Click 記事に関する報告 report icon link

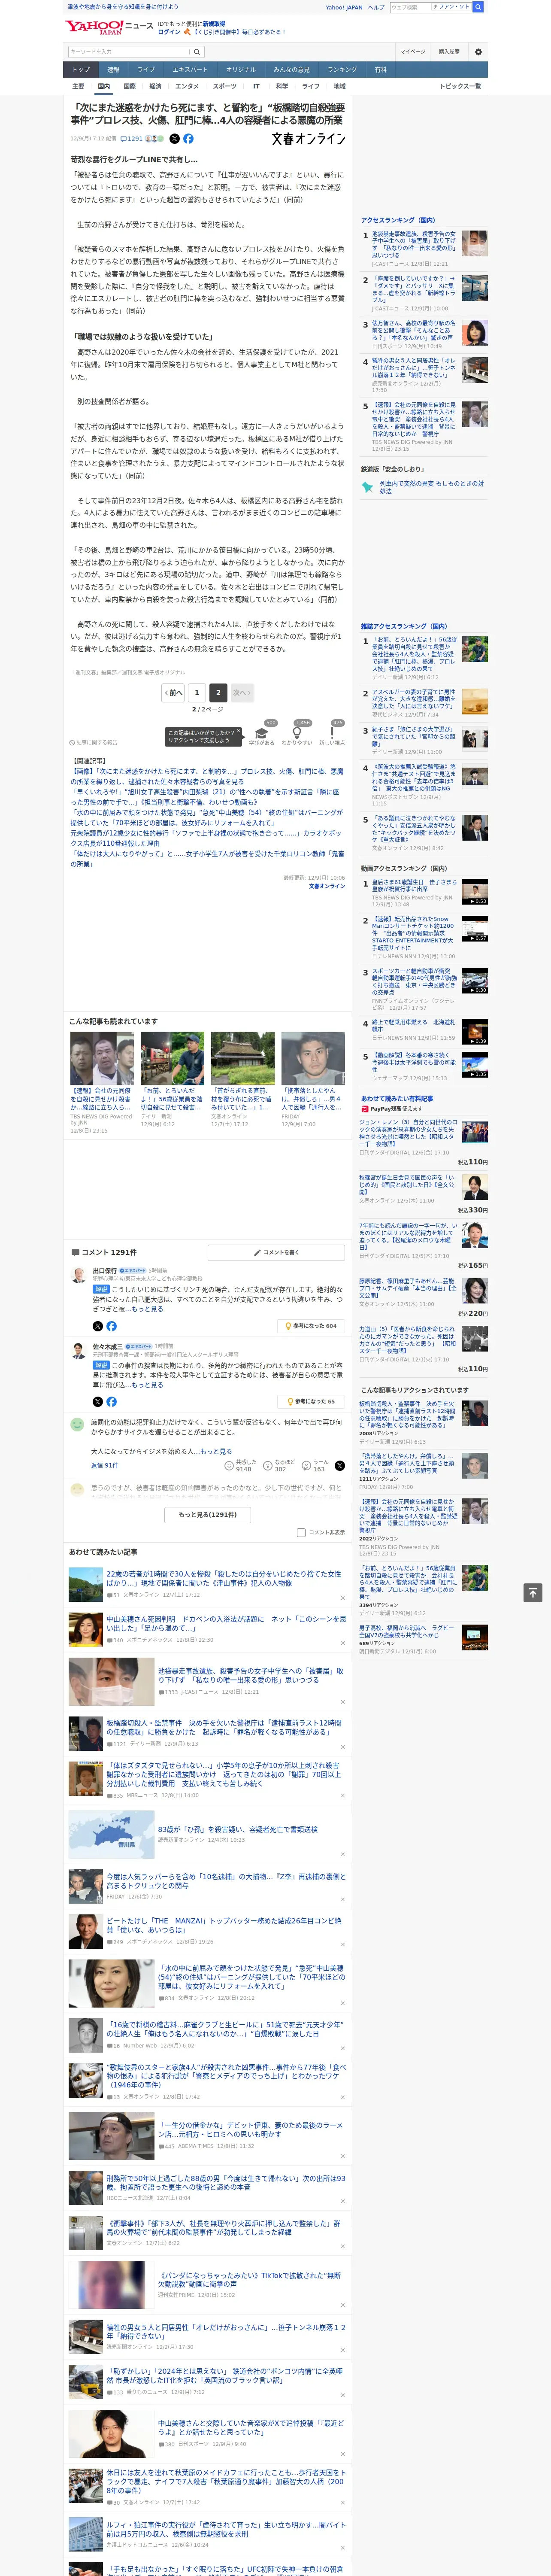94,743
